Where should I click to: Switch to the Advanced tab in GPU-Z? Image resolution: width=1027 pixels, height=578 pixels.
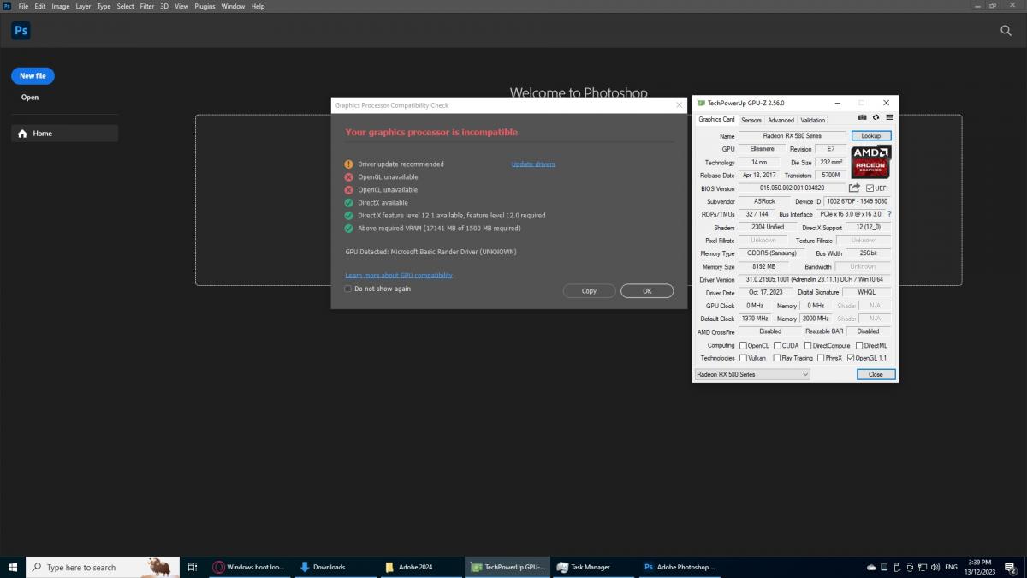(781, 120)
